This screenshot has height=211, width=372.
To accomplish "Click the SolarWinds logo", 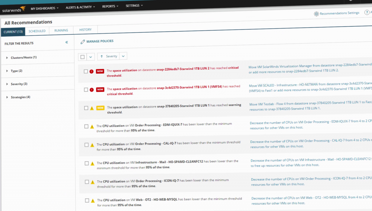I will (14, 10).
